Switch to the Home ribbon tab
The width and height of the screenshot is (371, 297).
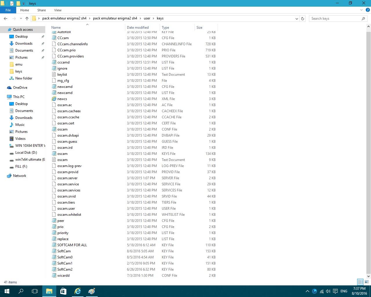tap(25, 10)
